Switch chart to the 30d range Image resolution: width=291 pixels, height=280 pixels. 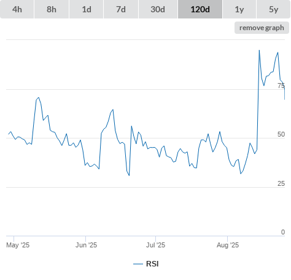[x=158, y=9]
